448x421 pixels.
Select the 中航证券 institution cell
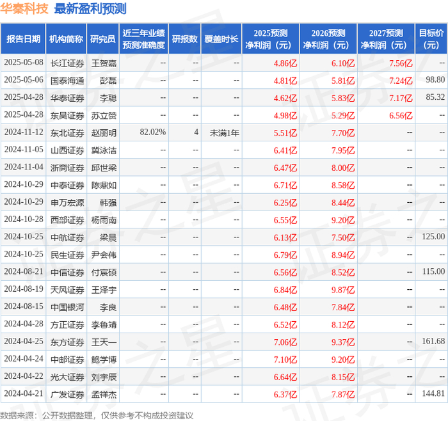67,237
